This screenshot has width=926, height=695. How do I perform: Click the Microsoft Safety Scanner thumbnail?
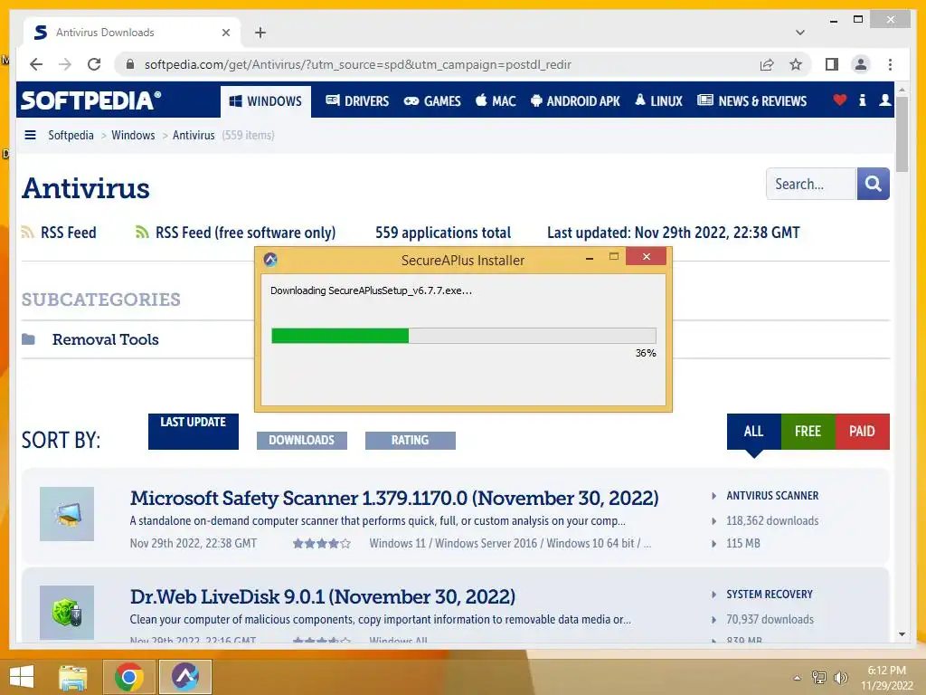(x=67, y=514)
